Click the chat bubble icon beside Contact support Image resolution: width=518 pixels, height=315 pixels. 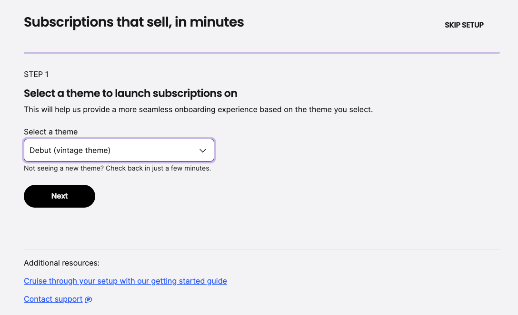(x=89, y=299)
